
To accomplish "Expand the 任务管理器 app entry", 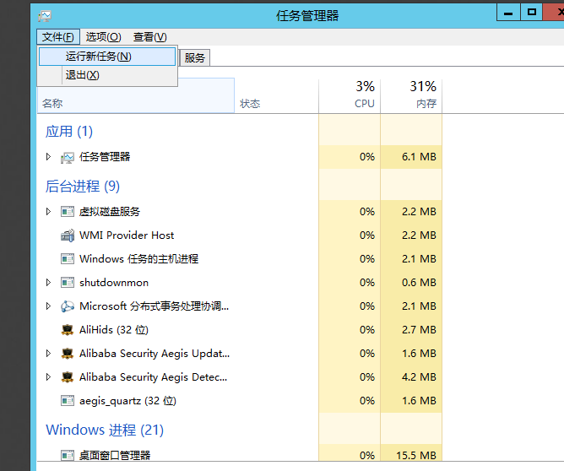I will tap(48, 157).
